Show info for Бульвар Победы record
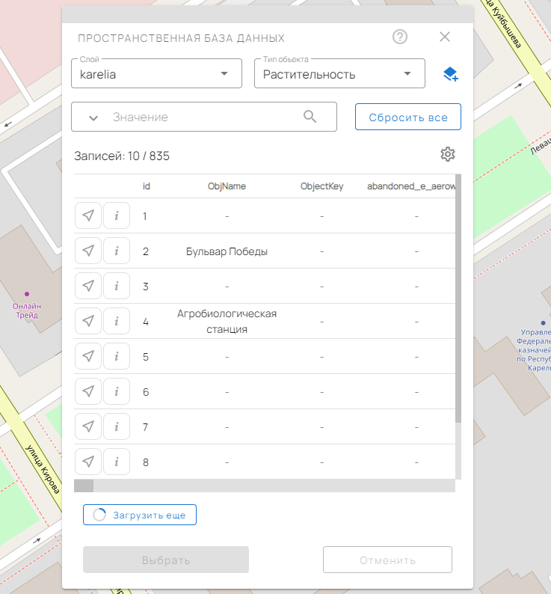The height and width of the screenshot is (594, 551). point(117,251)
